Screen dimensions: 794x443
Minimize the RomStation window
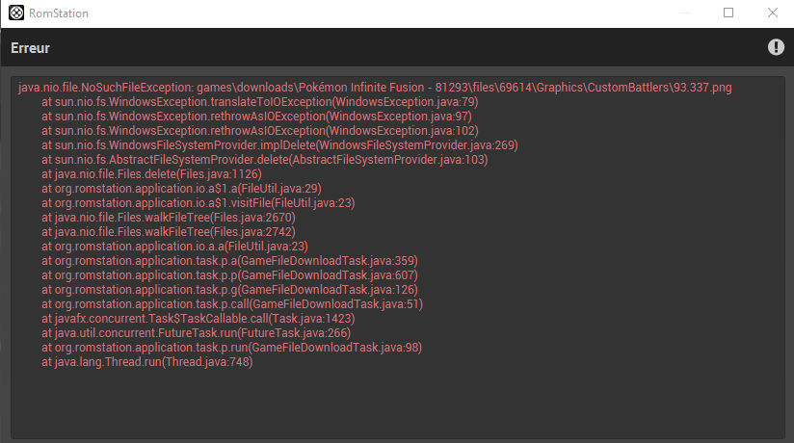(x=684, y=13)
